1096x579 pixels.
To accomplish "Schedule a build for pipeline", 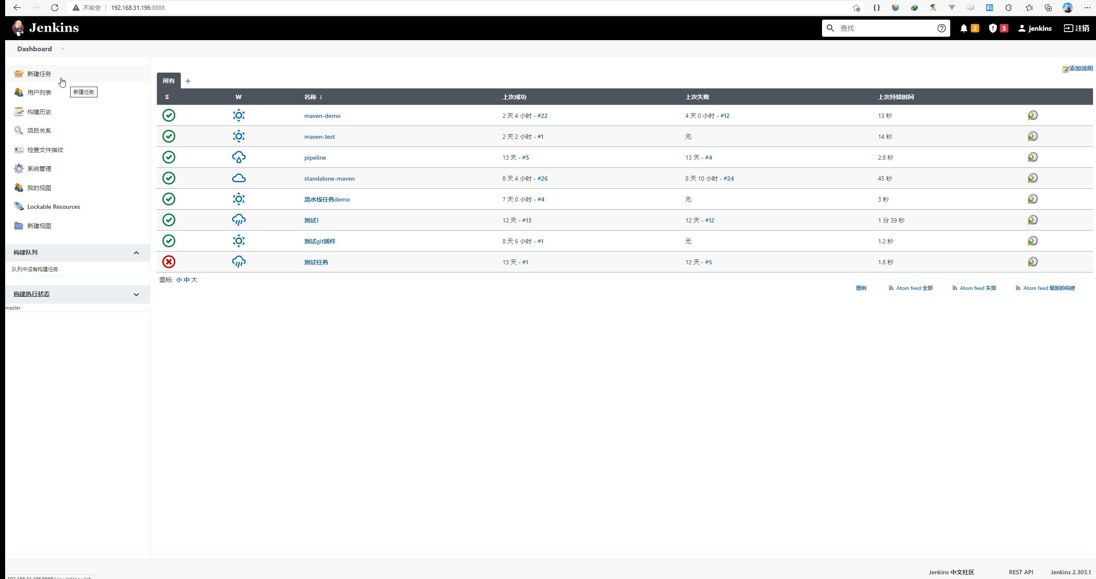I will pyautogui.click(x=1032, y=157).
